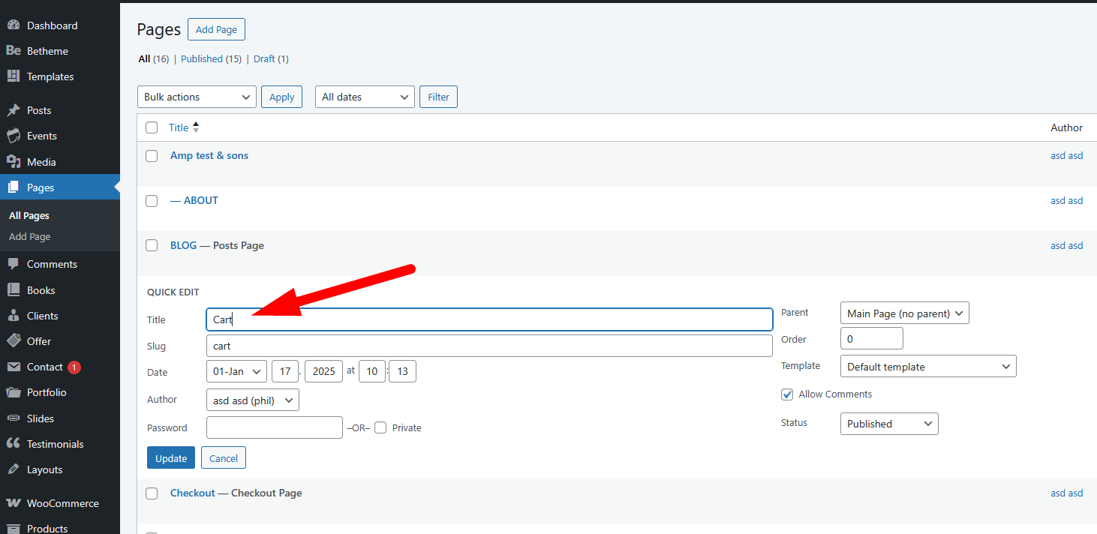The image size is (1097, 534).
Task: Click the Contact envelope icon
Action: (x=13, y=367)
